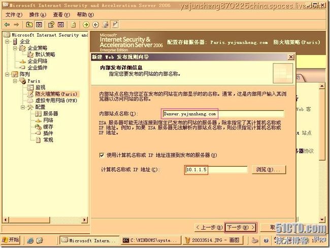Select 企业网络 in the tree
This screenshot has width=330, height=248.
[x=38, y=61]
